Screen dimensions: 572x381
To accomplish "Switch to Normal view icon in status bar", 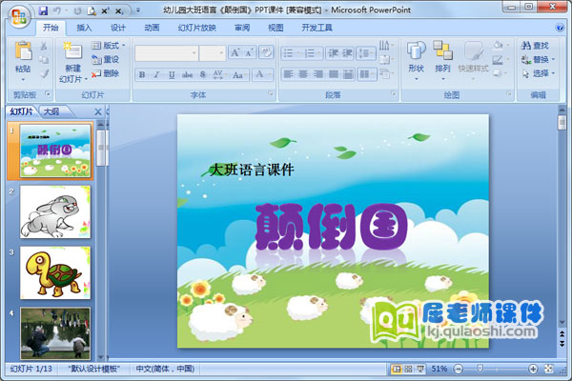I will [397, 369].
